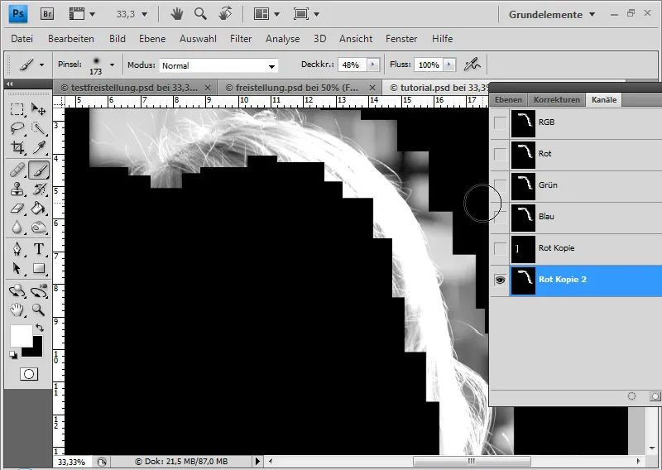
Task: Select the Crop tool
Action: point(17,147)
